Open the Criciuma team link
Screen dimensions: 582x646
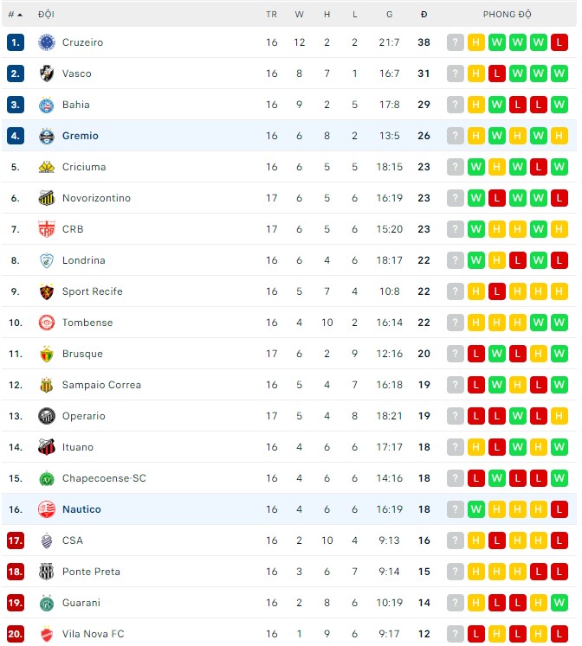[x=83, y=167]
